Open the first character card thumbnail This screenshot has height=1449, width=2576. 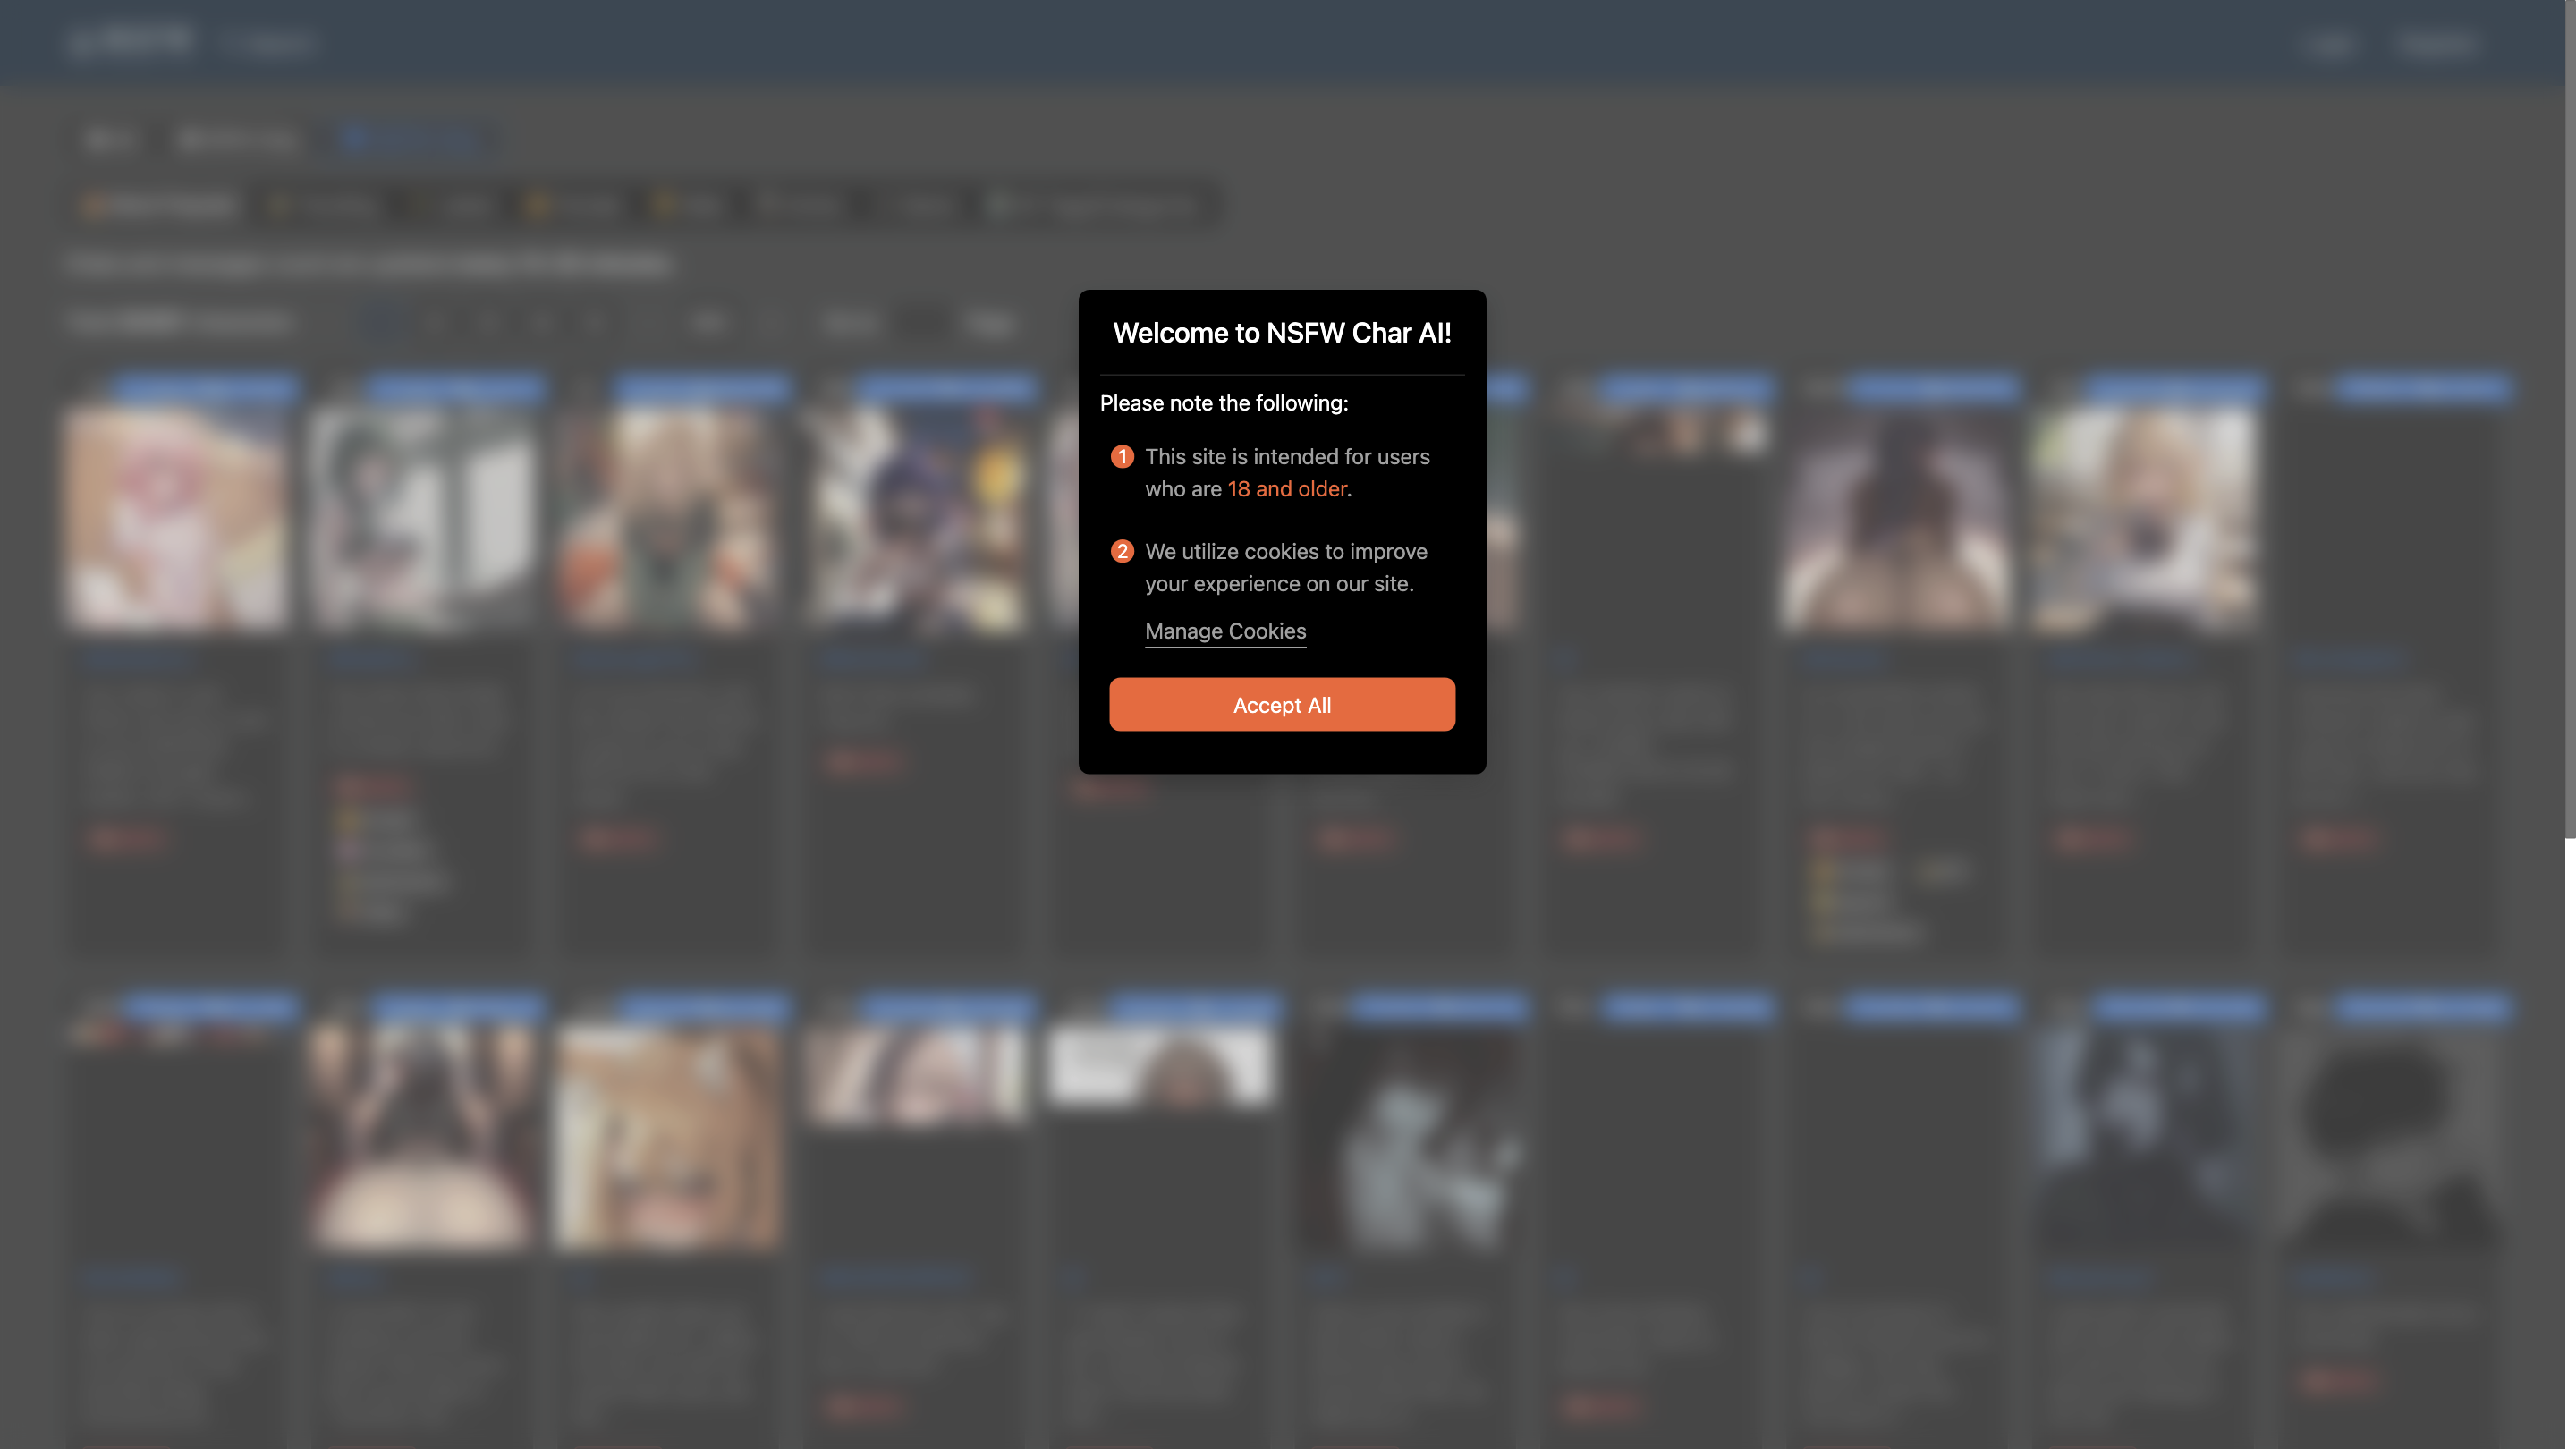tap(176, 516)
